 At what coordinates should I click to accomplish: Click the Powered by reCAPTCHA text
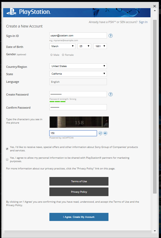coord(61,138)
